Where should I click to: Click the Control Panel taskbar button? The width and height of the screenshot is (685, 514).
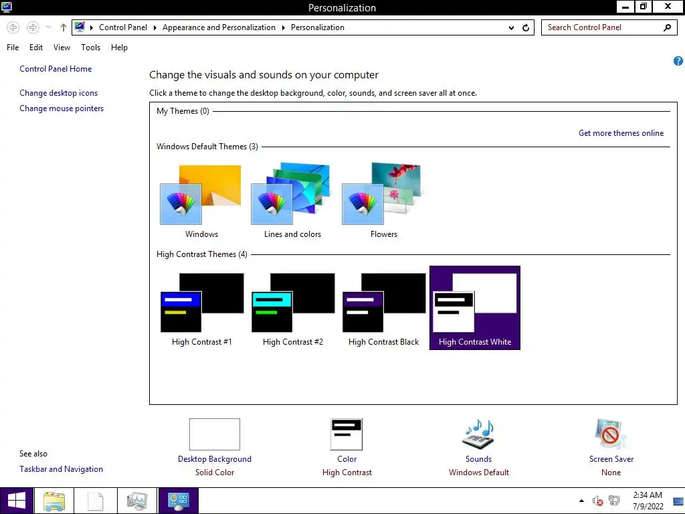pyautogui.click(x=178, y=501)
